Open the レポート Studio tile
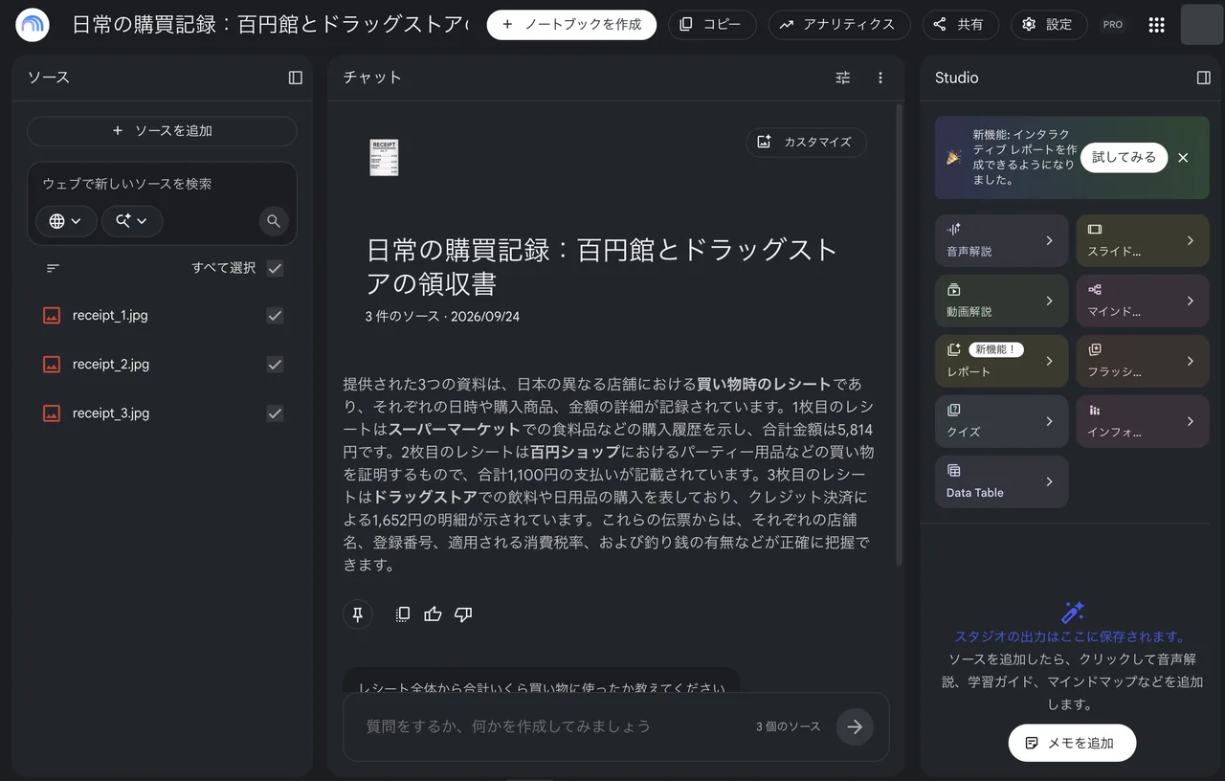The width and height of the screenshot is (1225, 781). pos(1001,361)
